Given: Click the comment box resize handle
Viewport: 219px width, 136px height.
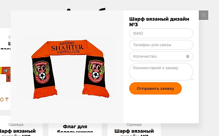Looking at the screenshot, I should tap(192, 79).
